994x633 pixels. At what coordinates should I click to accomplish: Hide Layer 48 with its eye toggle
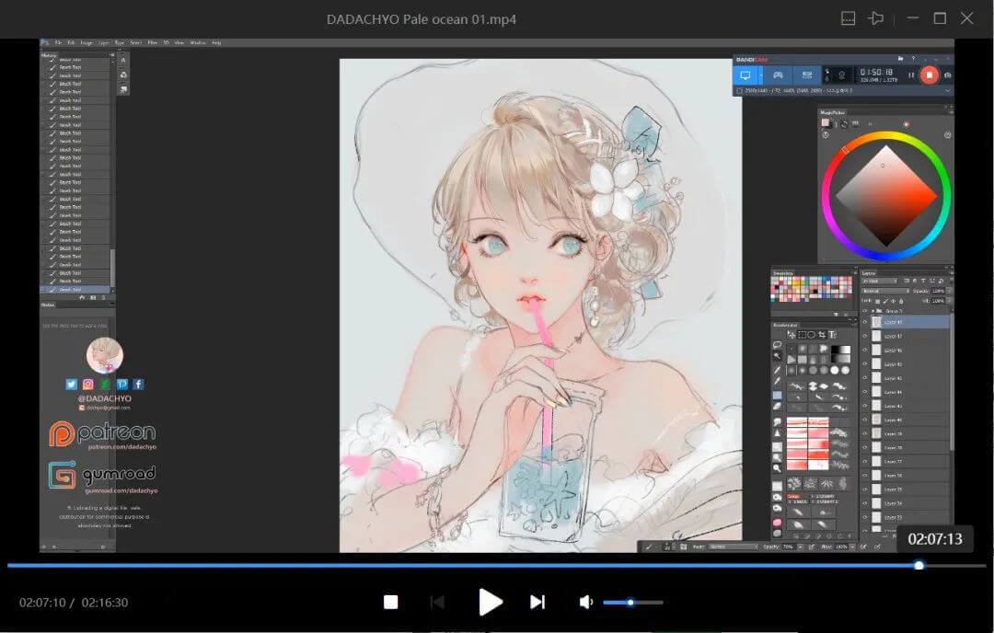tap(865, 321)
